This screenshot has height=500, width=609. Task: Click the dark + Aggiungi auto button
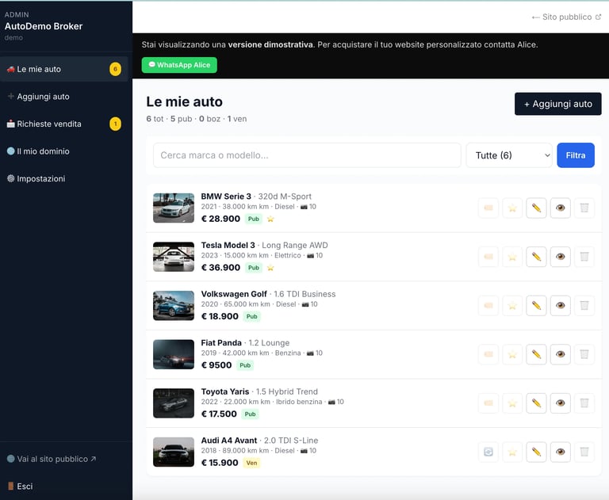[x=557, y=104]
